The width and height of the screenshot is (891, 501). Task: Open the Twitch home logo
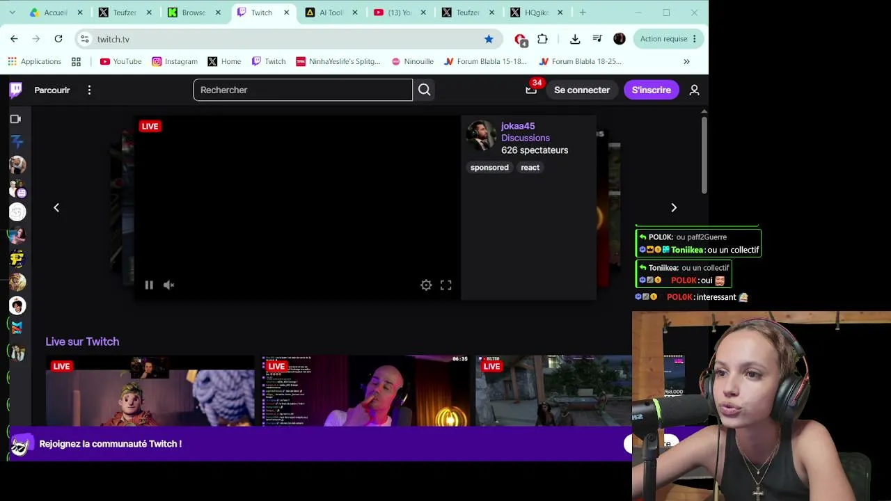click(x=15, y=90)
